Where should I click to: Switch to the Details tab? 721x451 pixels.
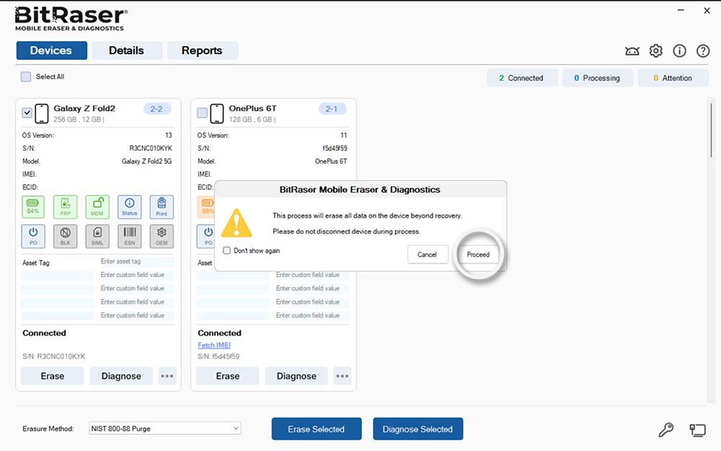(127, 51)
